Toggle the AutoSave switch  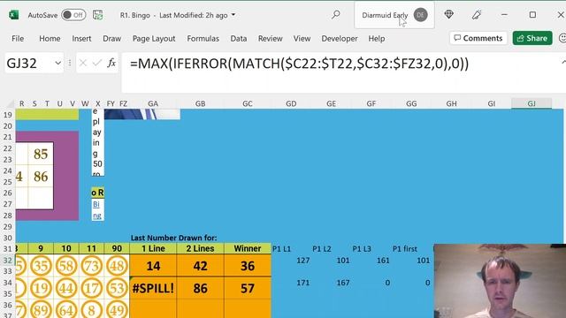73,15
